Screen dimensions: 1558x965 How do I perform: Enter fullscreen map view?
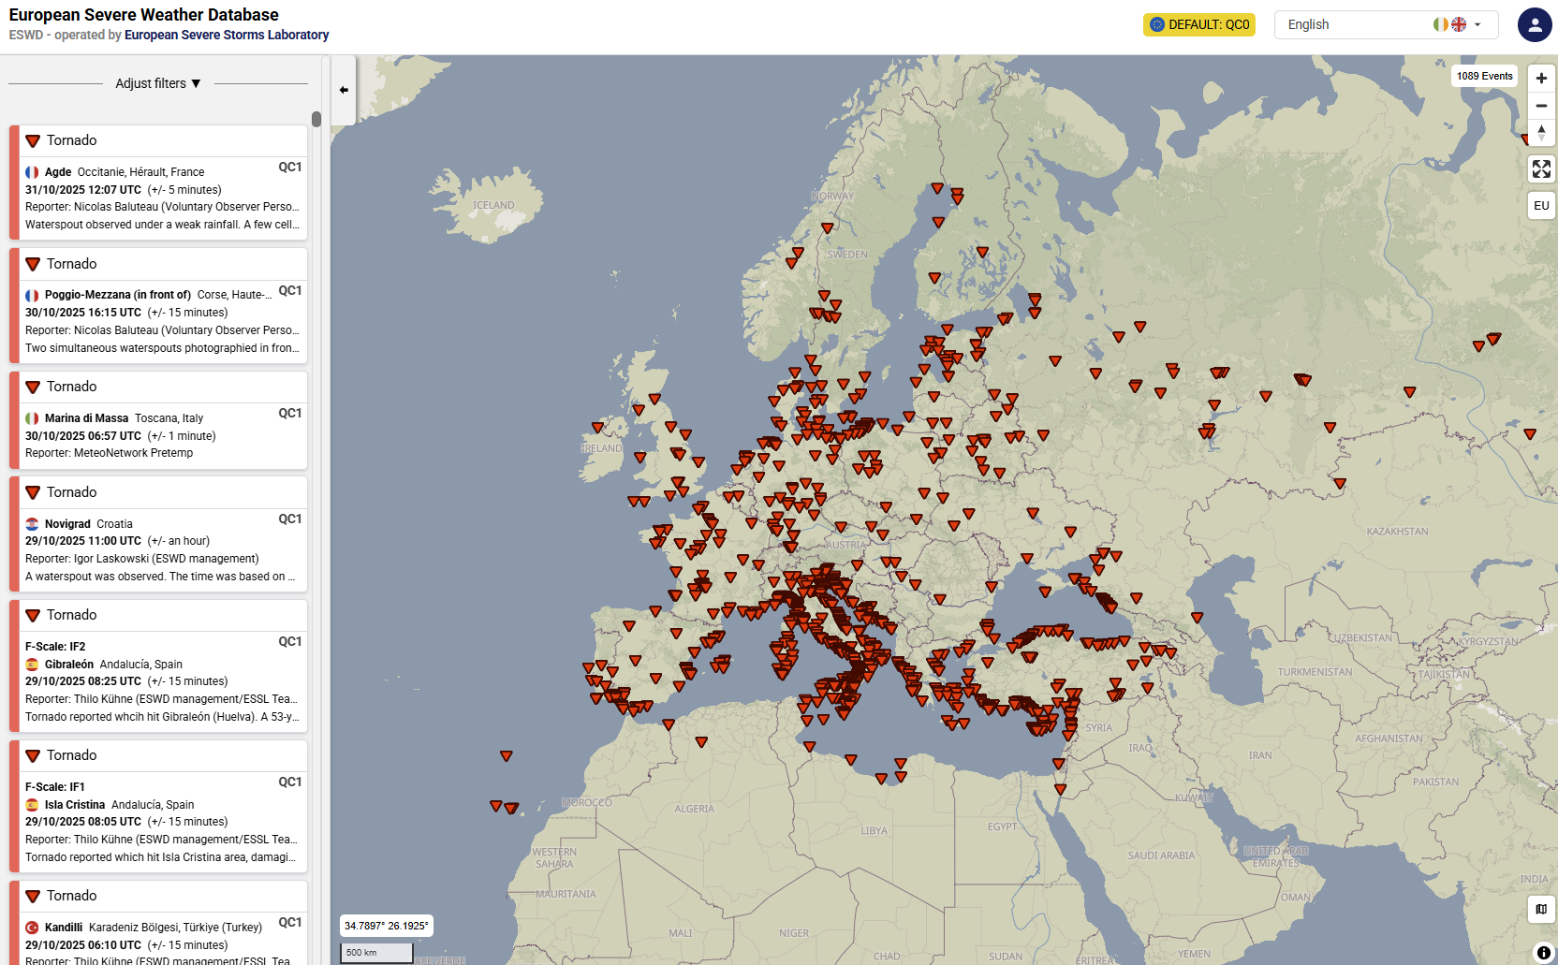click(1541, 168)
